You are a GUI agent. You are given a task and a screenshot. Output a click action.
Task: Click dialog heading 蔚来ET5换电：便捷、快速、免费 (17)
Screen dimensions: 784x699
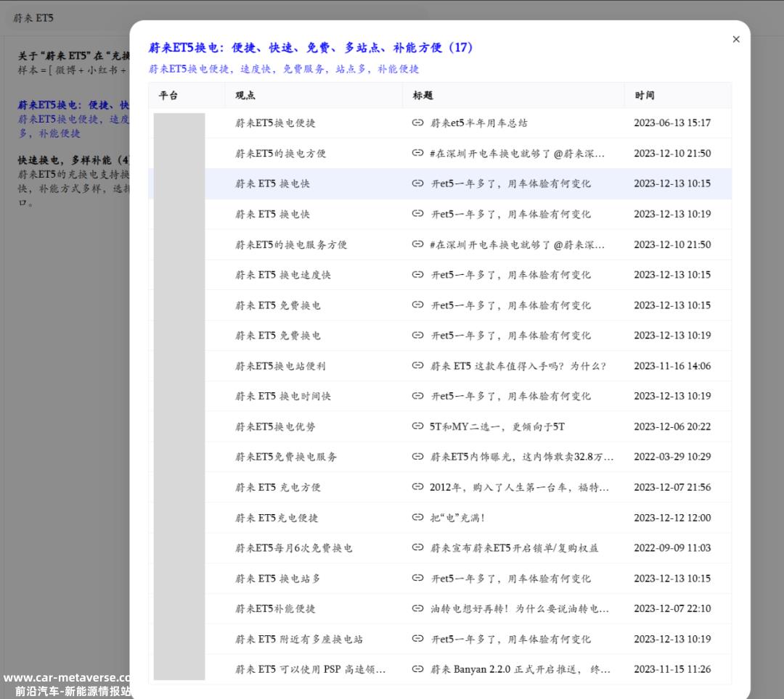tap(310, 47)
